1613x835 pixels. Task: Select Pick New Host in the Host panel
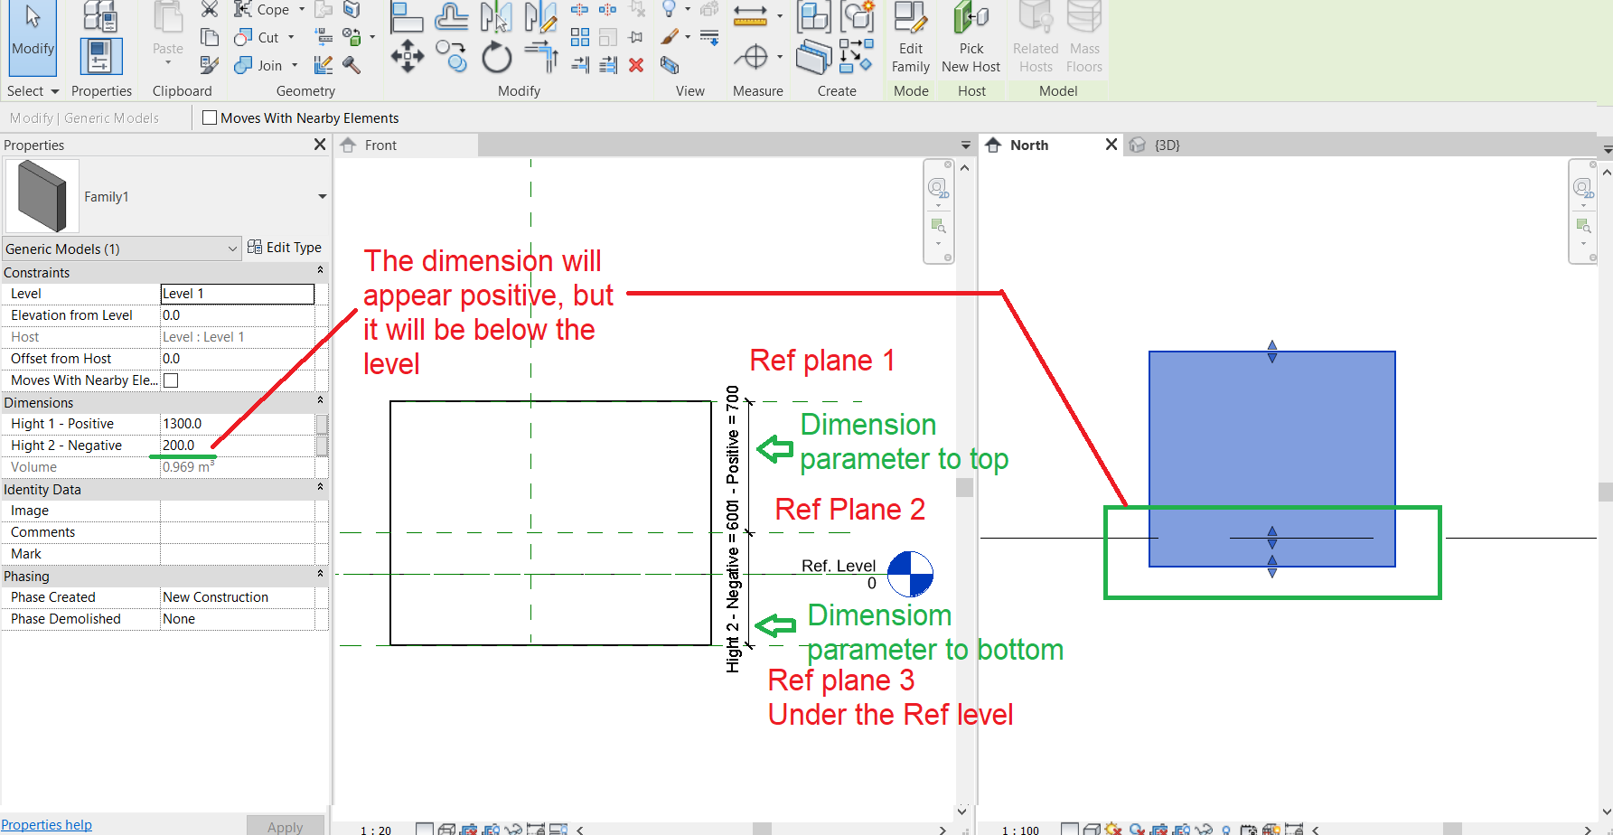coord(971,38)
